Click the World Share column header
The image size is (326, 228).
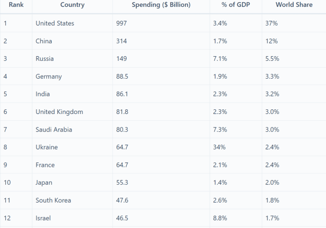[x=294, y=5]
